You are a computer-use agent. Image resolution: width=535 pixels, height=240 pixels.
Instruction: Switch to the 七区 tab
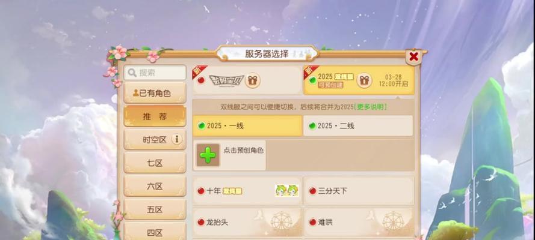click(x=155, y=163)
